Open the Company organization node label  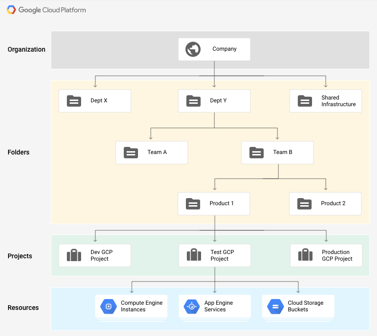click(x=224, y=49)
